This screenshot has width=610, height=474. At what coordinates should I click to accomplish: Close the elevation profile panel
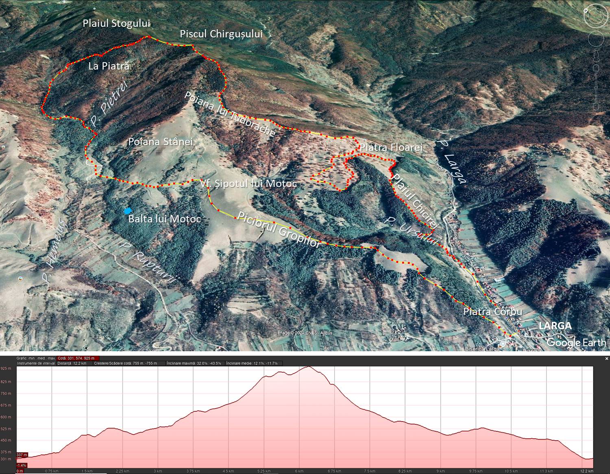click(x=607, y=359)
